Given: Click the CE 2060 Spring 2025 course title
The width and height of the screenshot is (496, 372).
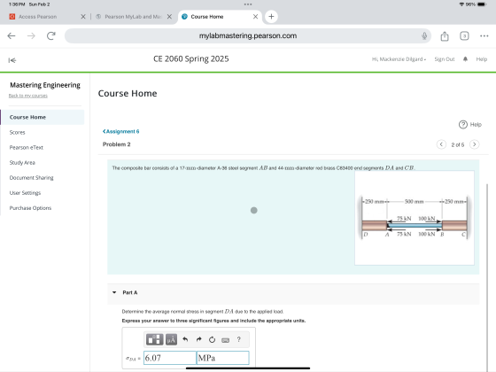Looking at the screenshot, I should click(x=191, y=58).
